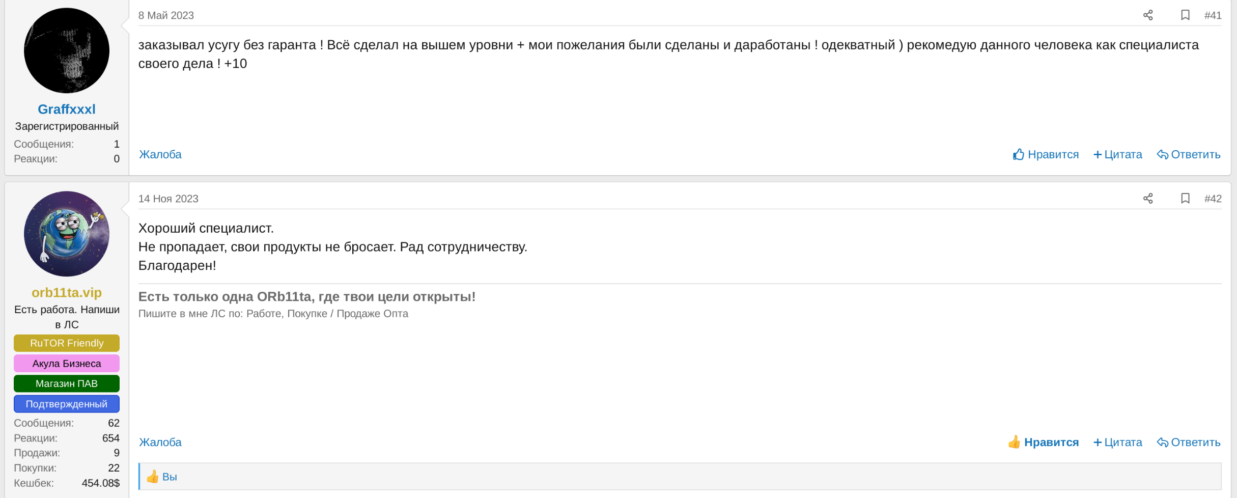Open post permalink #41
This screenshot has height=498, width=1237.
pos(1213,15)
